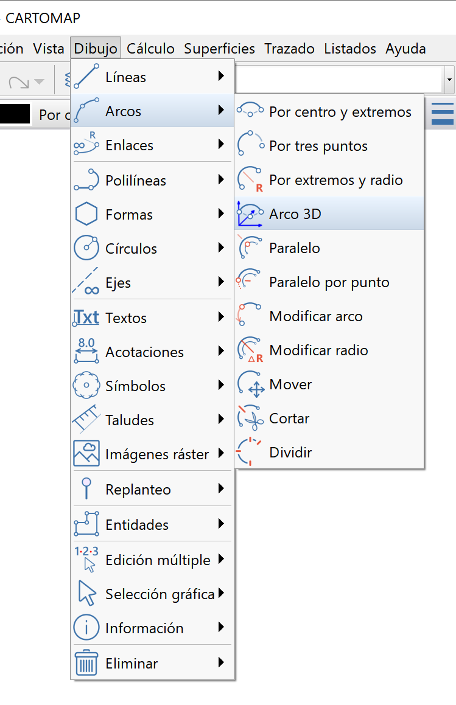Click the Enlaces icon
Image resolution: width=456 pixels, height=705 pixels.
(86, 144)
